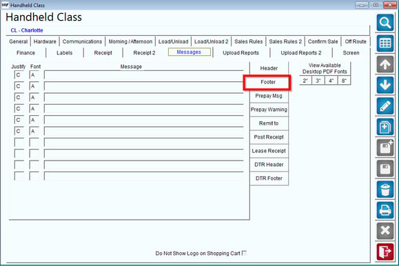Click the third row Justify field
This screenshot has width=399, height=266.
click(19, 97)
